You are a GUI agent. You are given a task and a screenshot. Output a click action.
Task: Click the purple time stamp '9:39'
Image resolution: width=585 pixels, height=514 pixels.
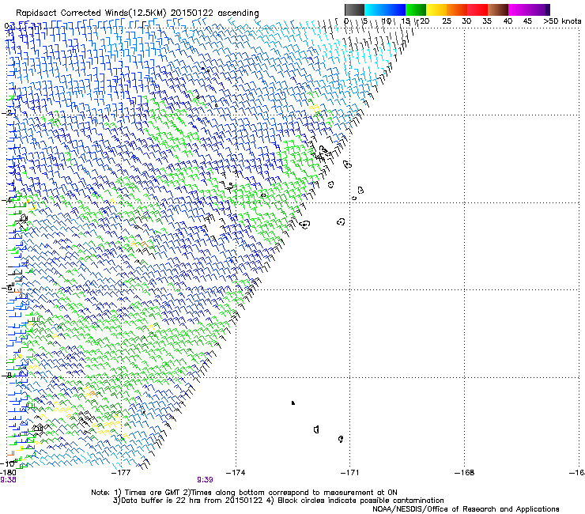205,480
